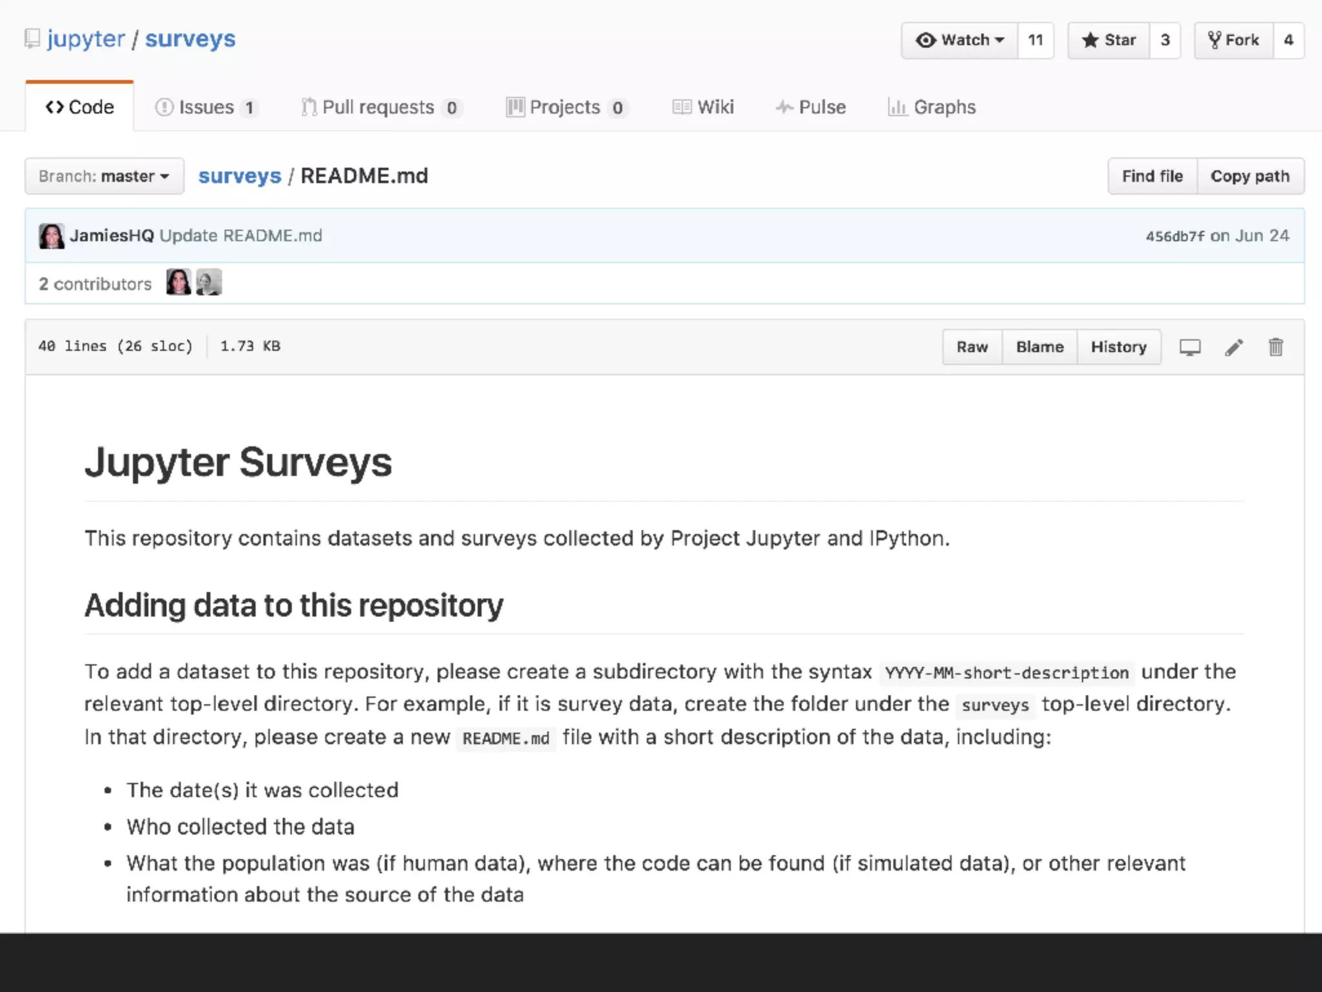Click the pencil edit file icon
Screen dimensions: 1322x992
tap(1234, 347)
